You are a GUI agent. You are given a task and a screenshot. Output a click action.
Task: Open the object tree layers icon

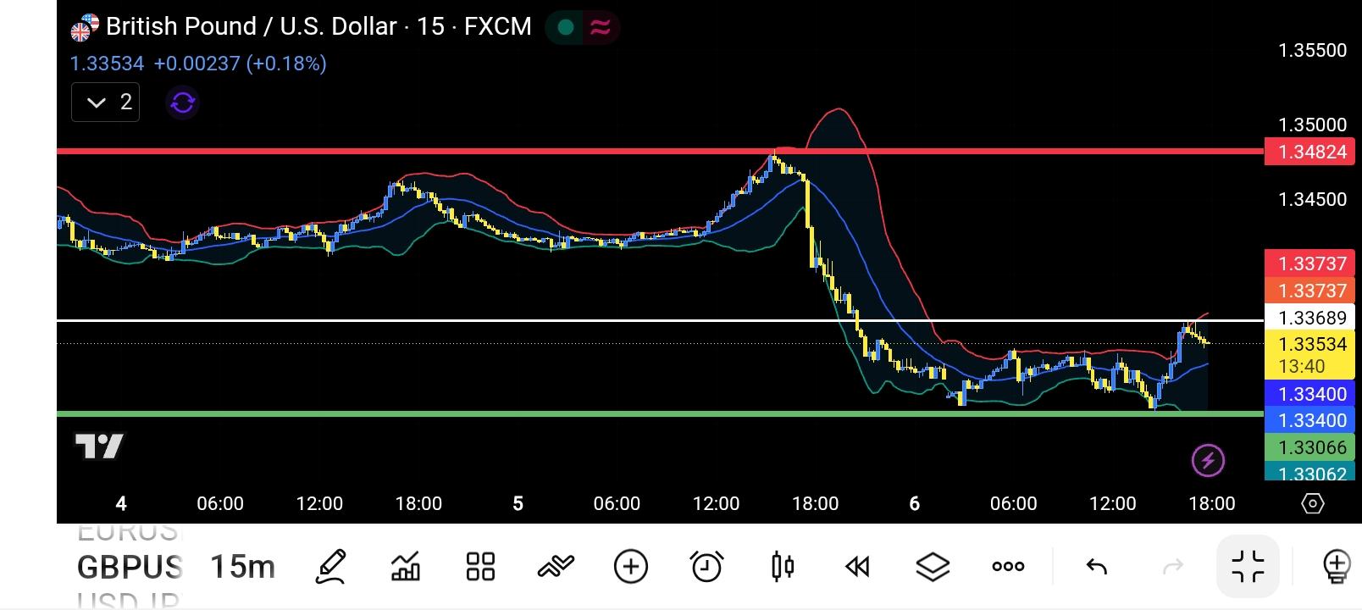(x=933, y=566)
